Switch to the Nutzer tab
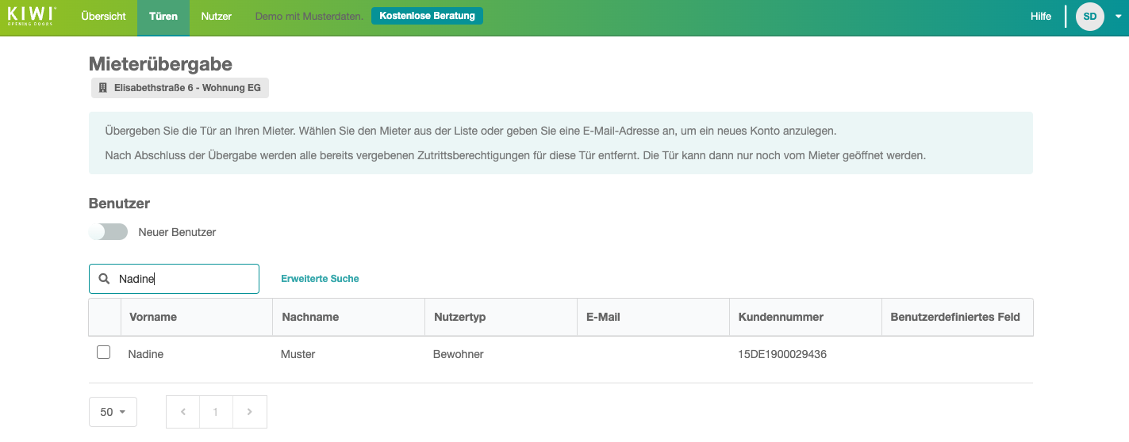This screenshot has width=1129, height=442. 216,17
